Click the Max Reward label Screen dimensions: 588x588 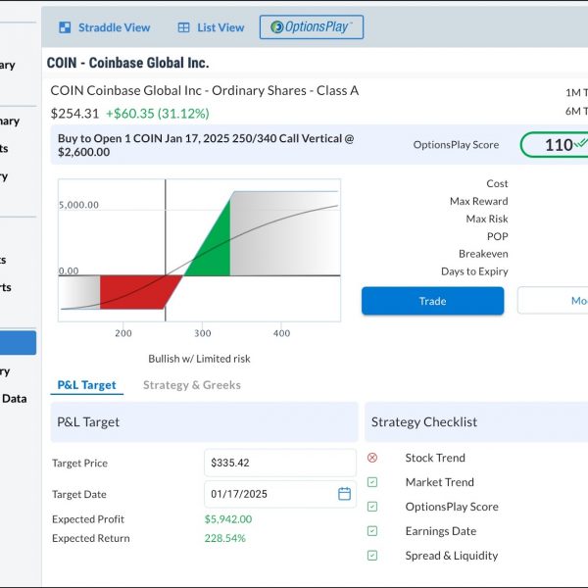[479, 201]
